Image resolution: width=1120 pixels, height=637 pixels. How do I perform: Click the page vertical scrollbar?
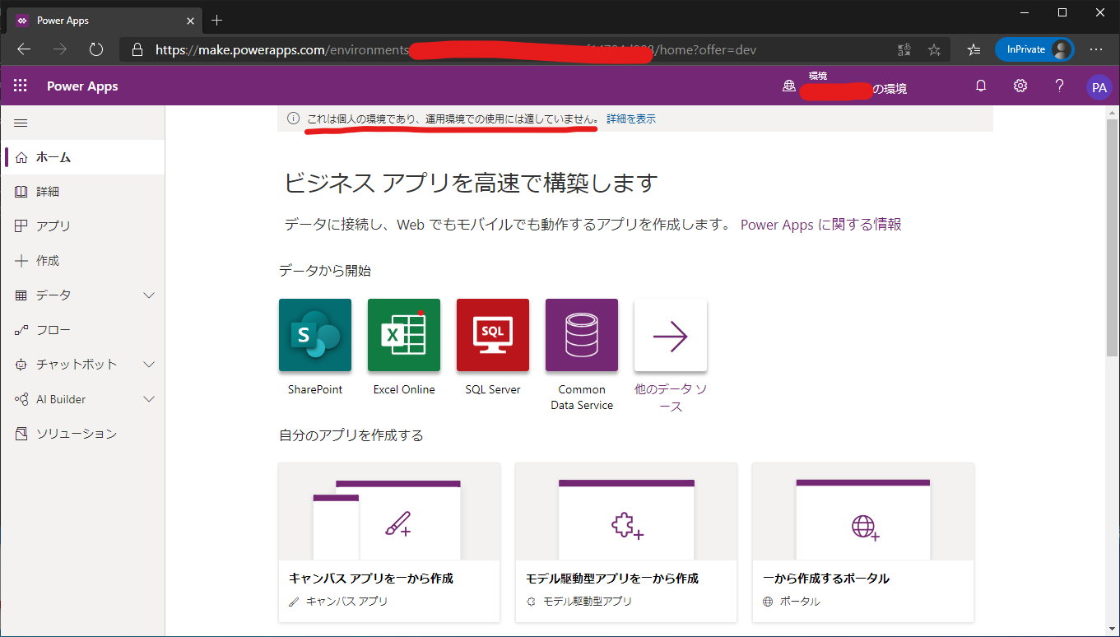tap(1113, 239)
